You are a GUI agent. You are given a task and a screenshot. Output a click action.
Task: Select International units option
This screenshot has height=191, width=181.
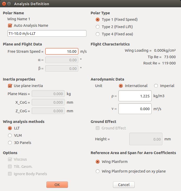coord(121,86)
